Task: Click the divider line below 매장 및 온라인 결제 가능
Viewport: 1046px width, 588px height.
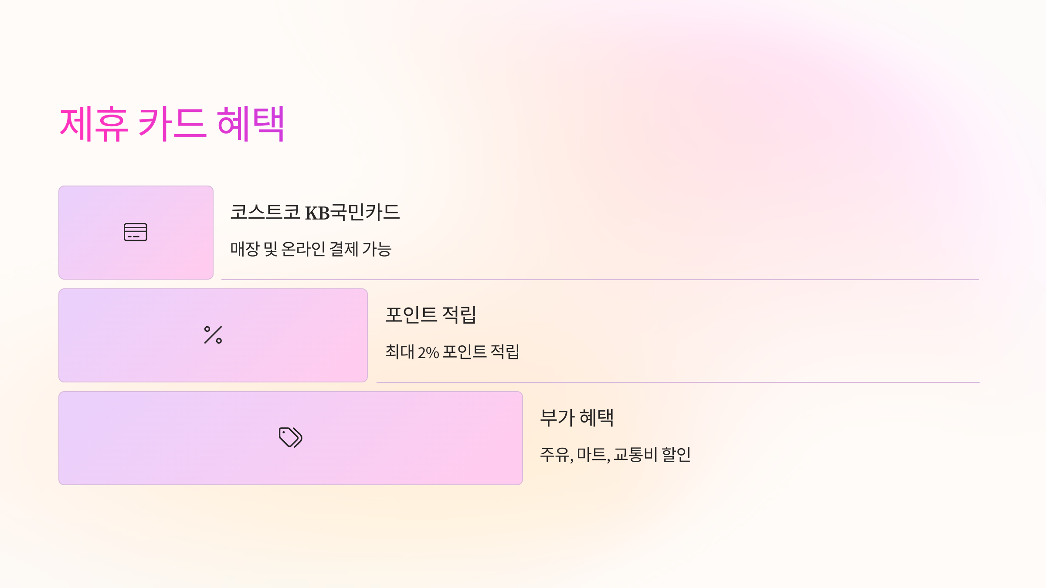Action: tap(600, 280)
